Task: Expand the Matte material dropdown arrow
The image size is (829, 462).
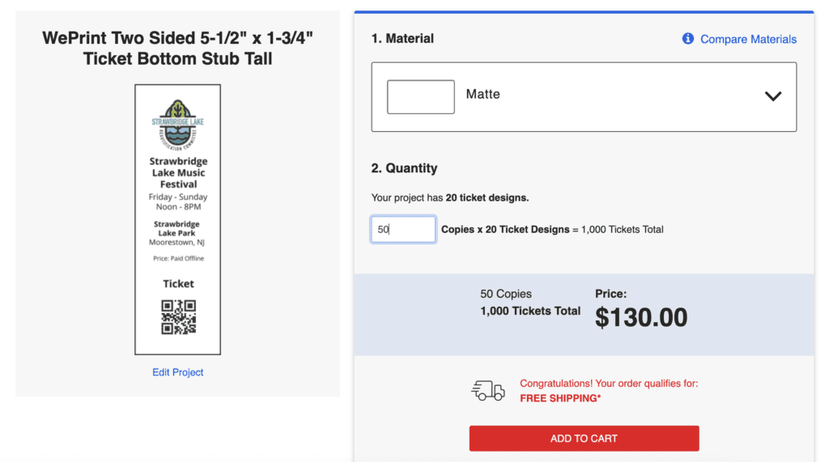Action: [x=772, y=96]
